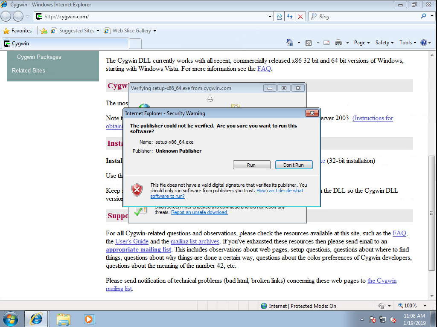Click the search magnifier button

[423, 16]
